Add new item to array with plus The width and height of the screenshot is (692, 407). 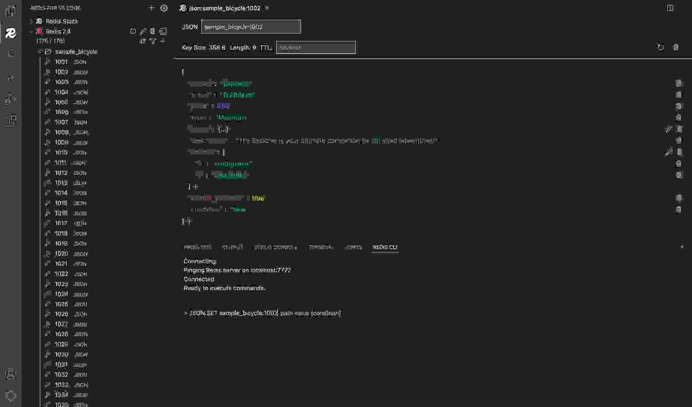click(196, 187)
